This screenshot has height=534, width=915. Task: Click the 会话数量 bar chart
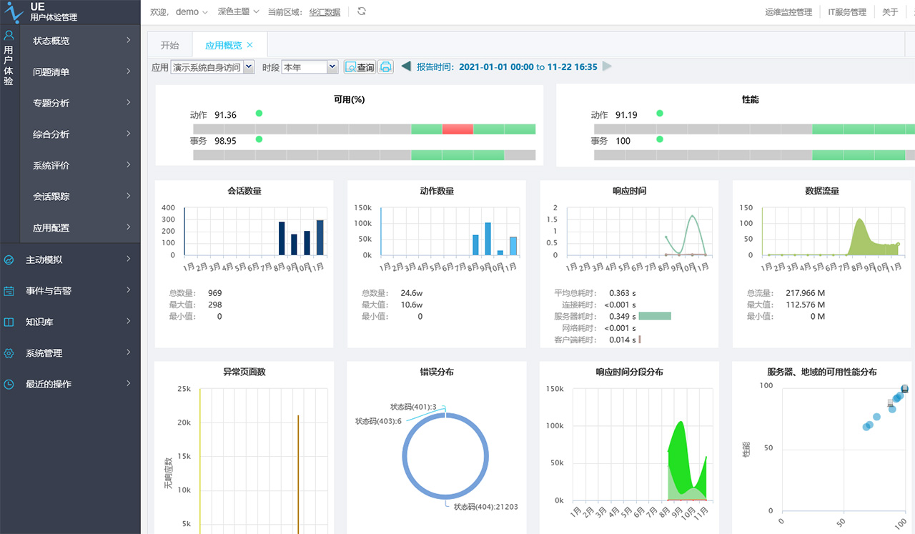click(254, 232)
